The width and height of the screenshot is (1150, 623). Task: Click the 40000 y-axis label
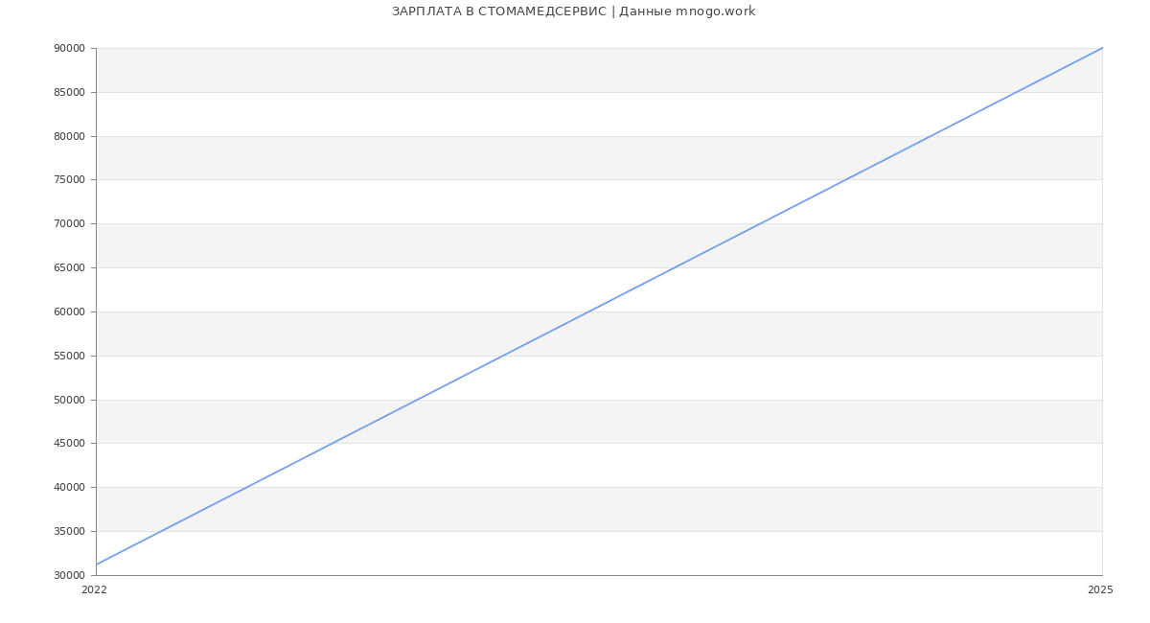click(69, 488)
